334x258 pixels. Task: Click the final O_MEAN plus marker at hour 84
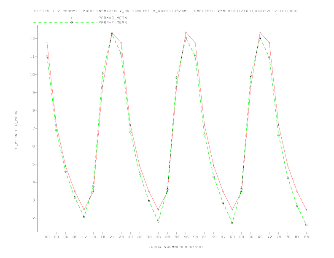pyautogui.click(x=306, y=210)
